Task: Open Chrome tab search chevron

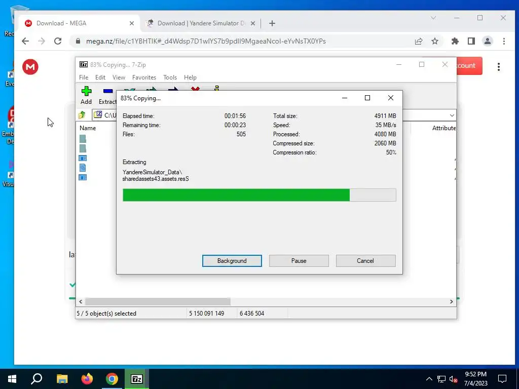Action: [x=433, y=18]
